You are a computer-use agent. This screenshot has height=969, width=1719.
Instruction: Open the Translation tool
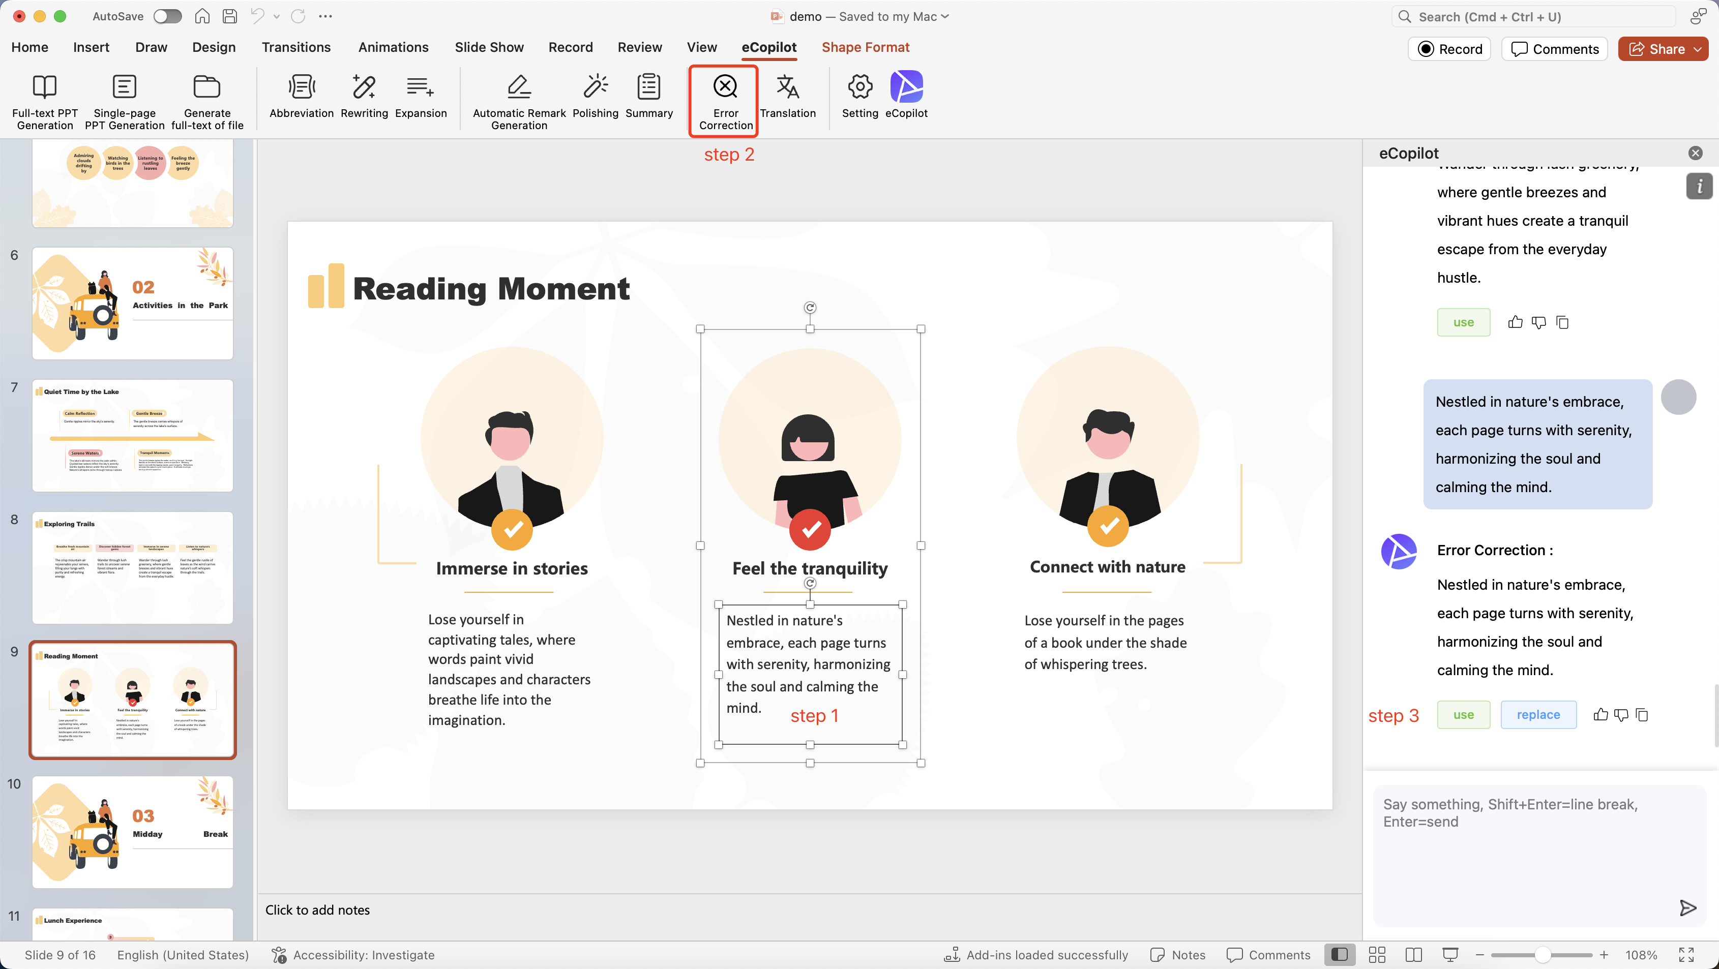coord(787,87)
